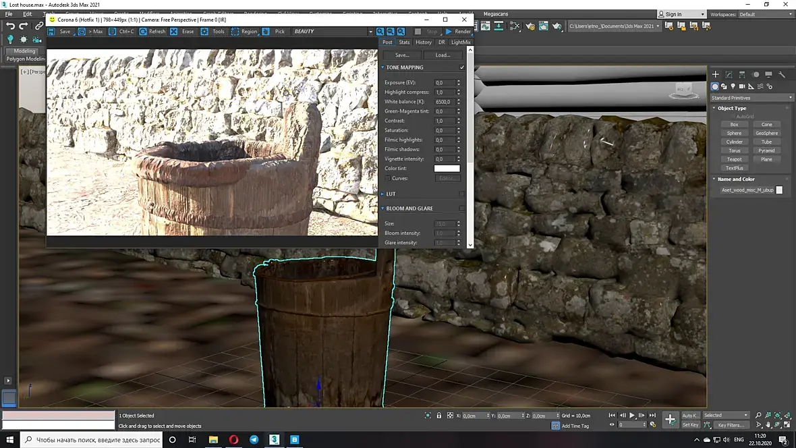Click the Erase render button
The image size is (796, 448).
(182, 32)
